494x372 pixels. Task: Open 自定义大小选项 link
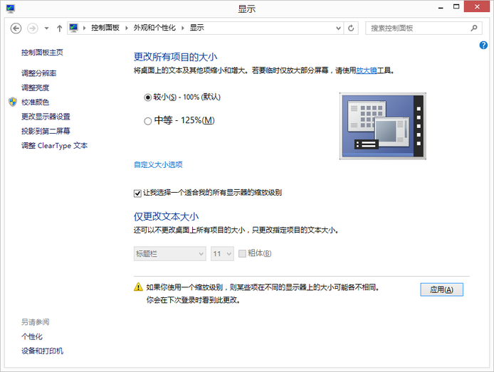(158, 164)
